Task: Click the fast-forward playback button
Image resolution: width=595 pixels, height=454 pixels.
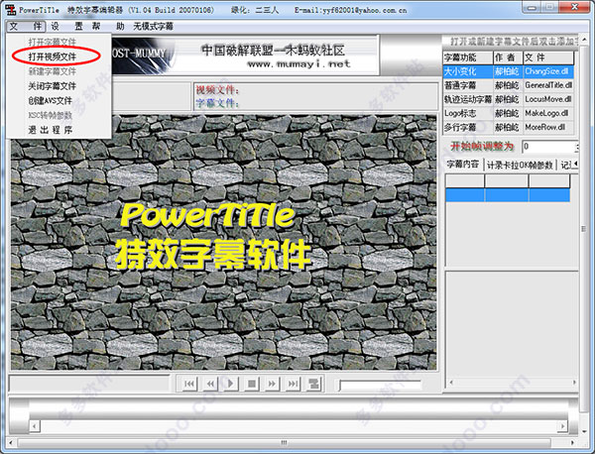Action: [272, 384]
